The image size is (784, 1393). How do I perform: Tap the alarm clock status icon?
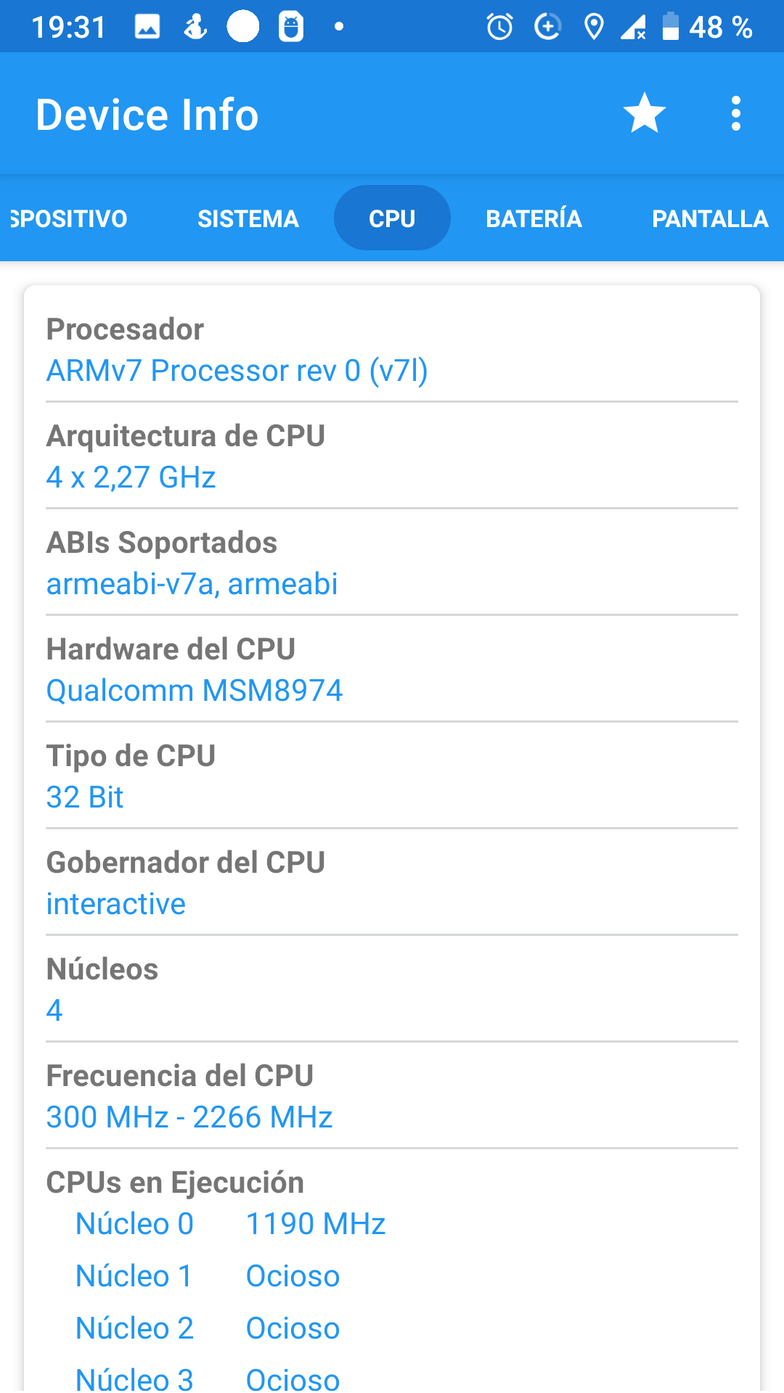click(x=499, y=28)
